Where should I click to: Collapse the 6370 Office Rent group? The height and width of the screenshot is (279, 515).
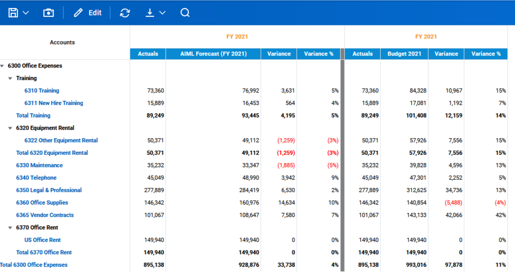10,227
